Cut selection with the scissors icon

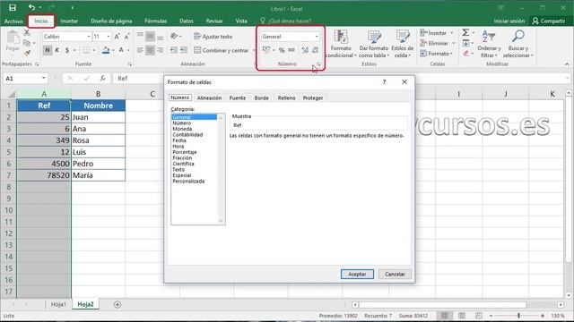coord(27,33)
